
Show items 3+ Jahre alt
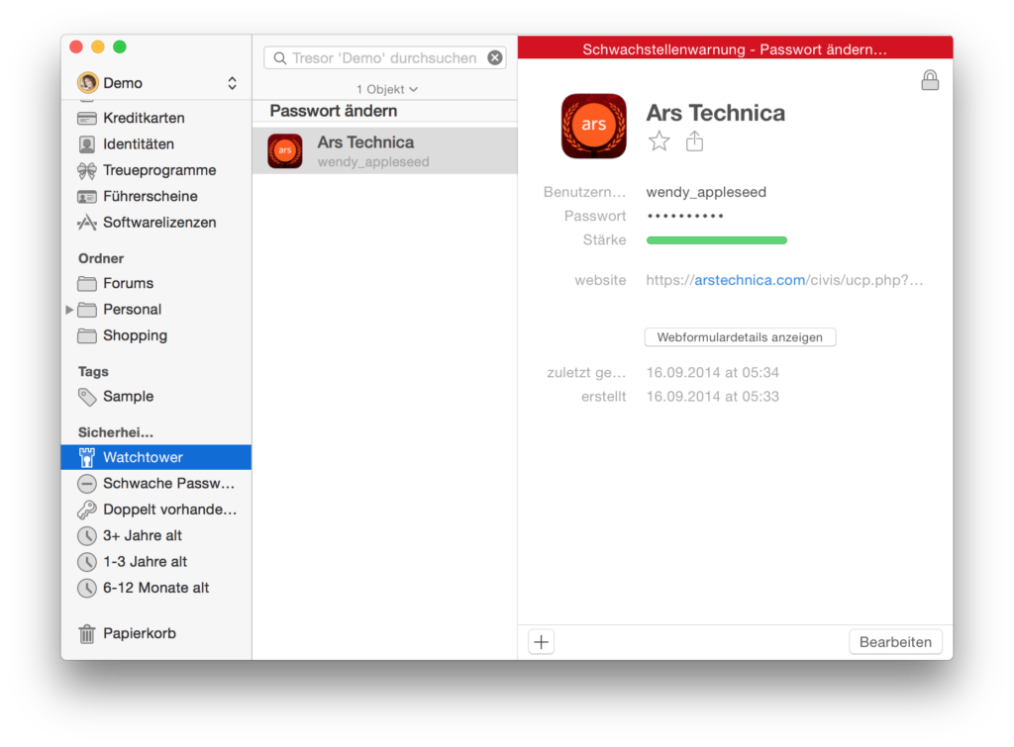[x=155, y=536]
